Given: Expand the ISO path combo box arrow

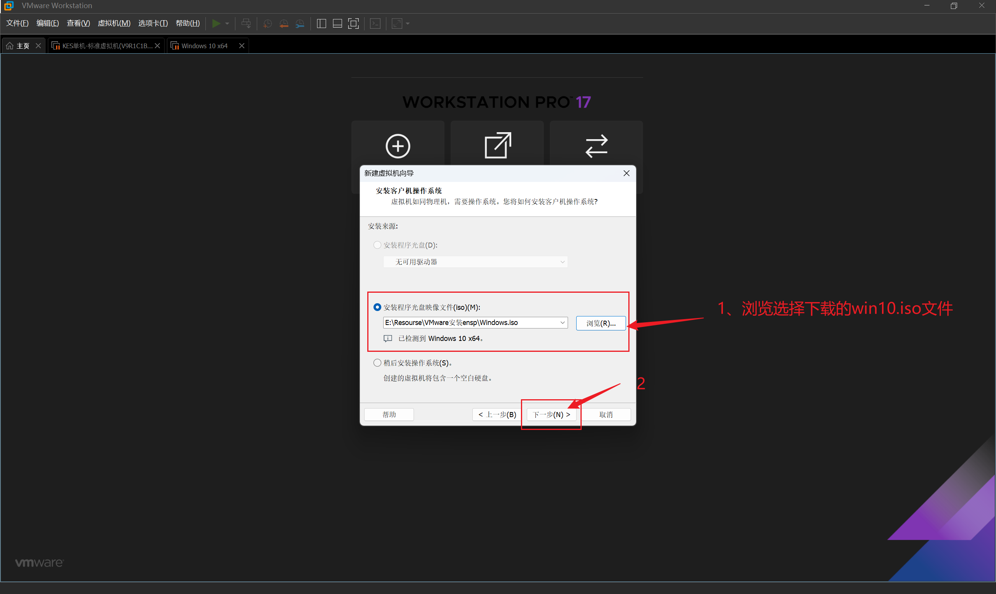Looking at the screenshot, I should click(562, 323).
